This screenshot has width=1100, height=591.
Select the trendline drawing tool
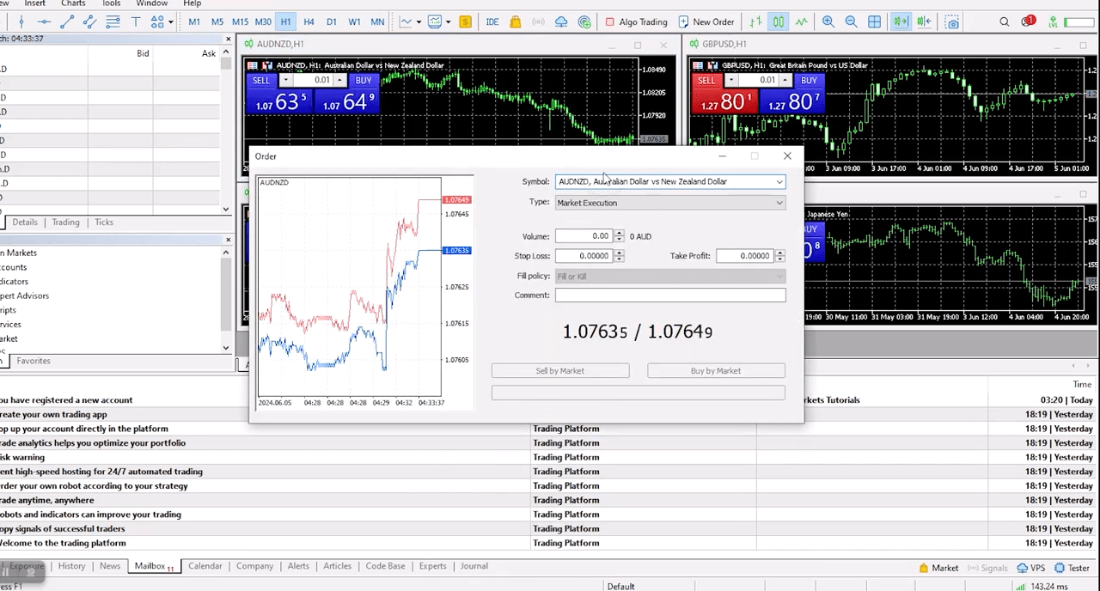coord(66,21)
